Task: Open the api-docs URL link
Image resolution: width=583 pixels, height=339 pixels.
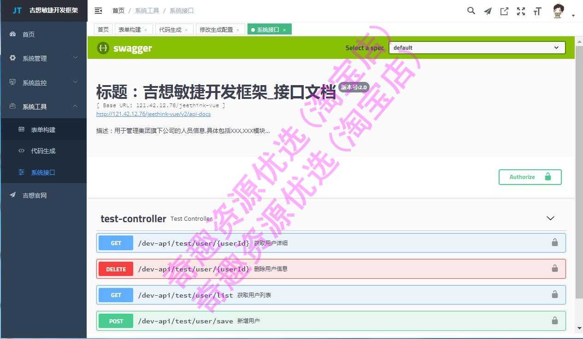Action: (153, 114)
